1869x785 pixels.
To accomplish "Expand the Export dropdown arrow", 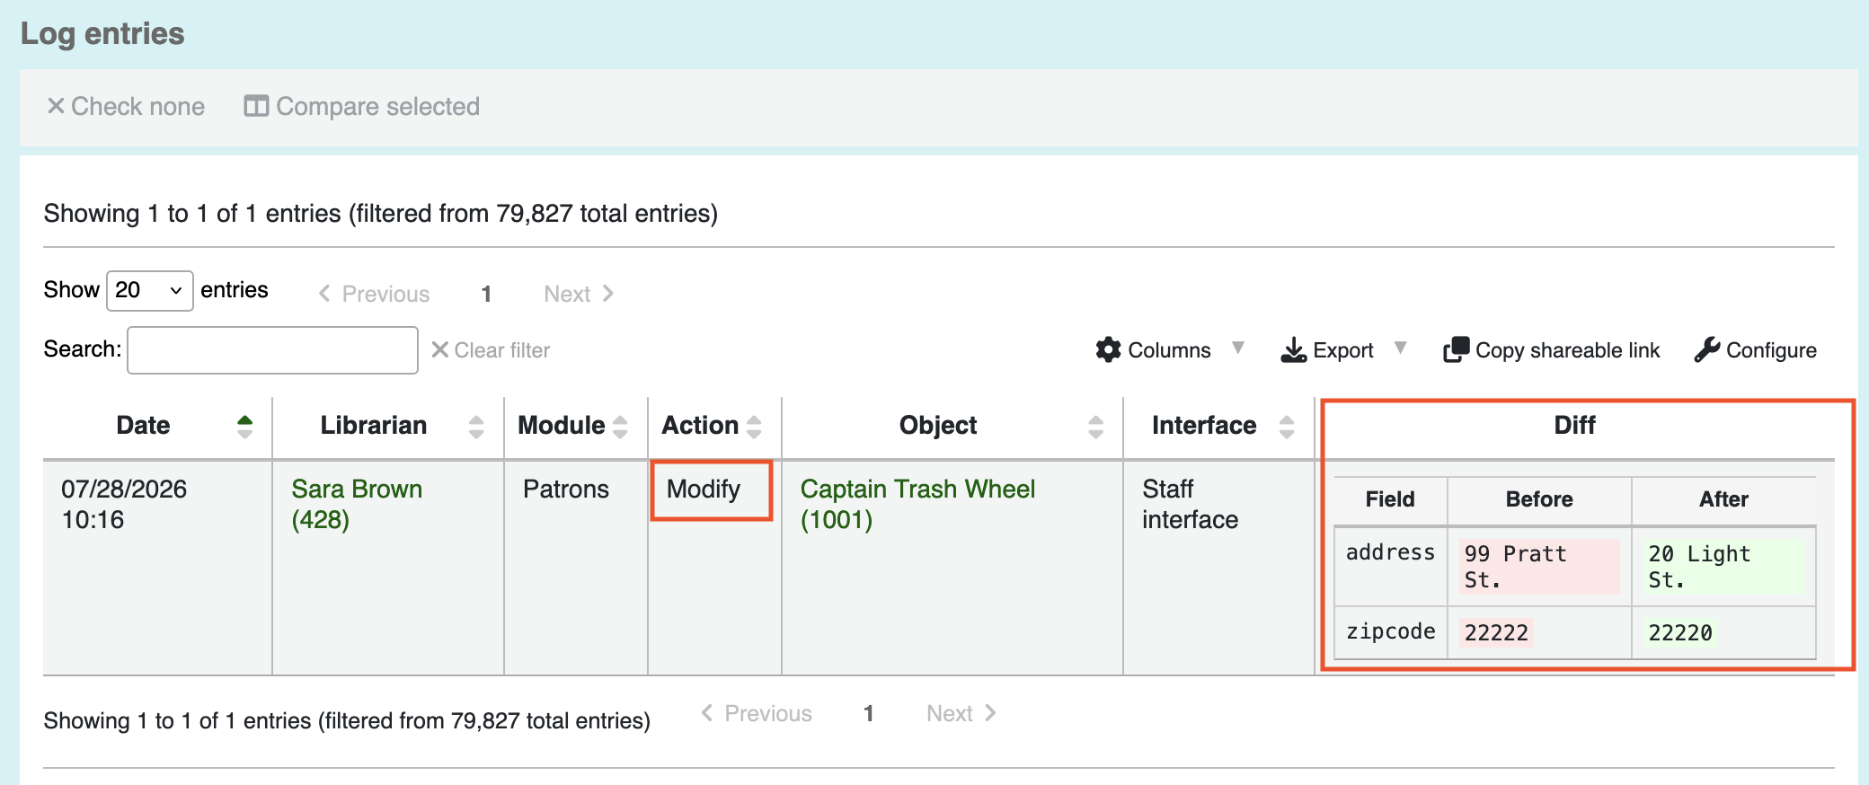I will pos(1400,348).
